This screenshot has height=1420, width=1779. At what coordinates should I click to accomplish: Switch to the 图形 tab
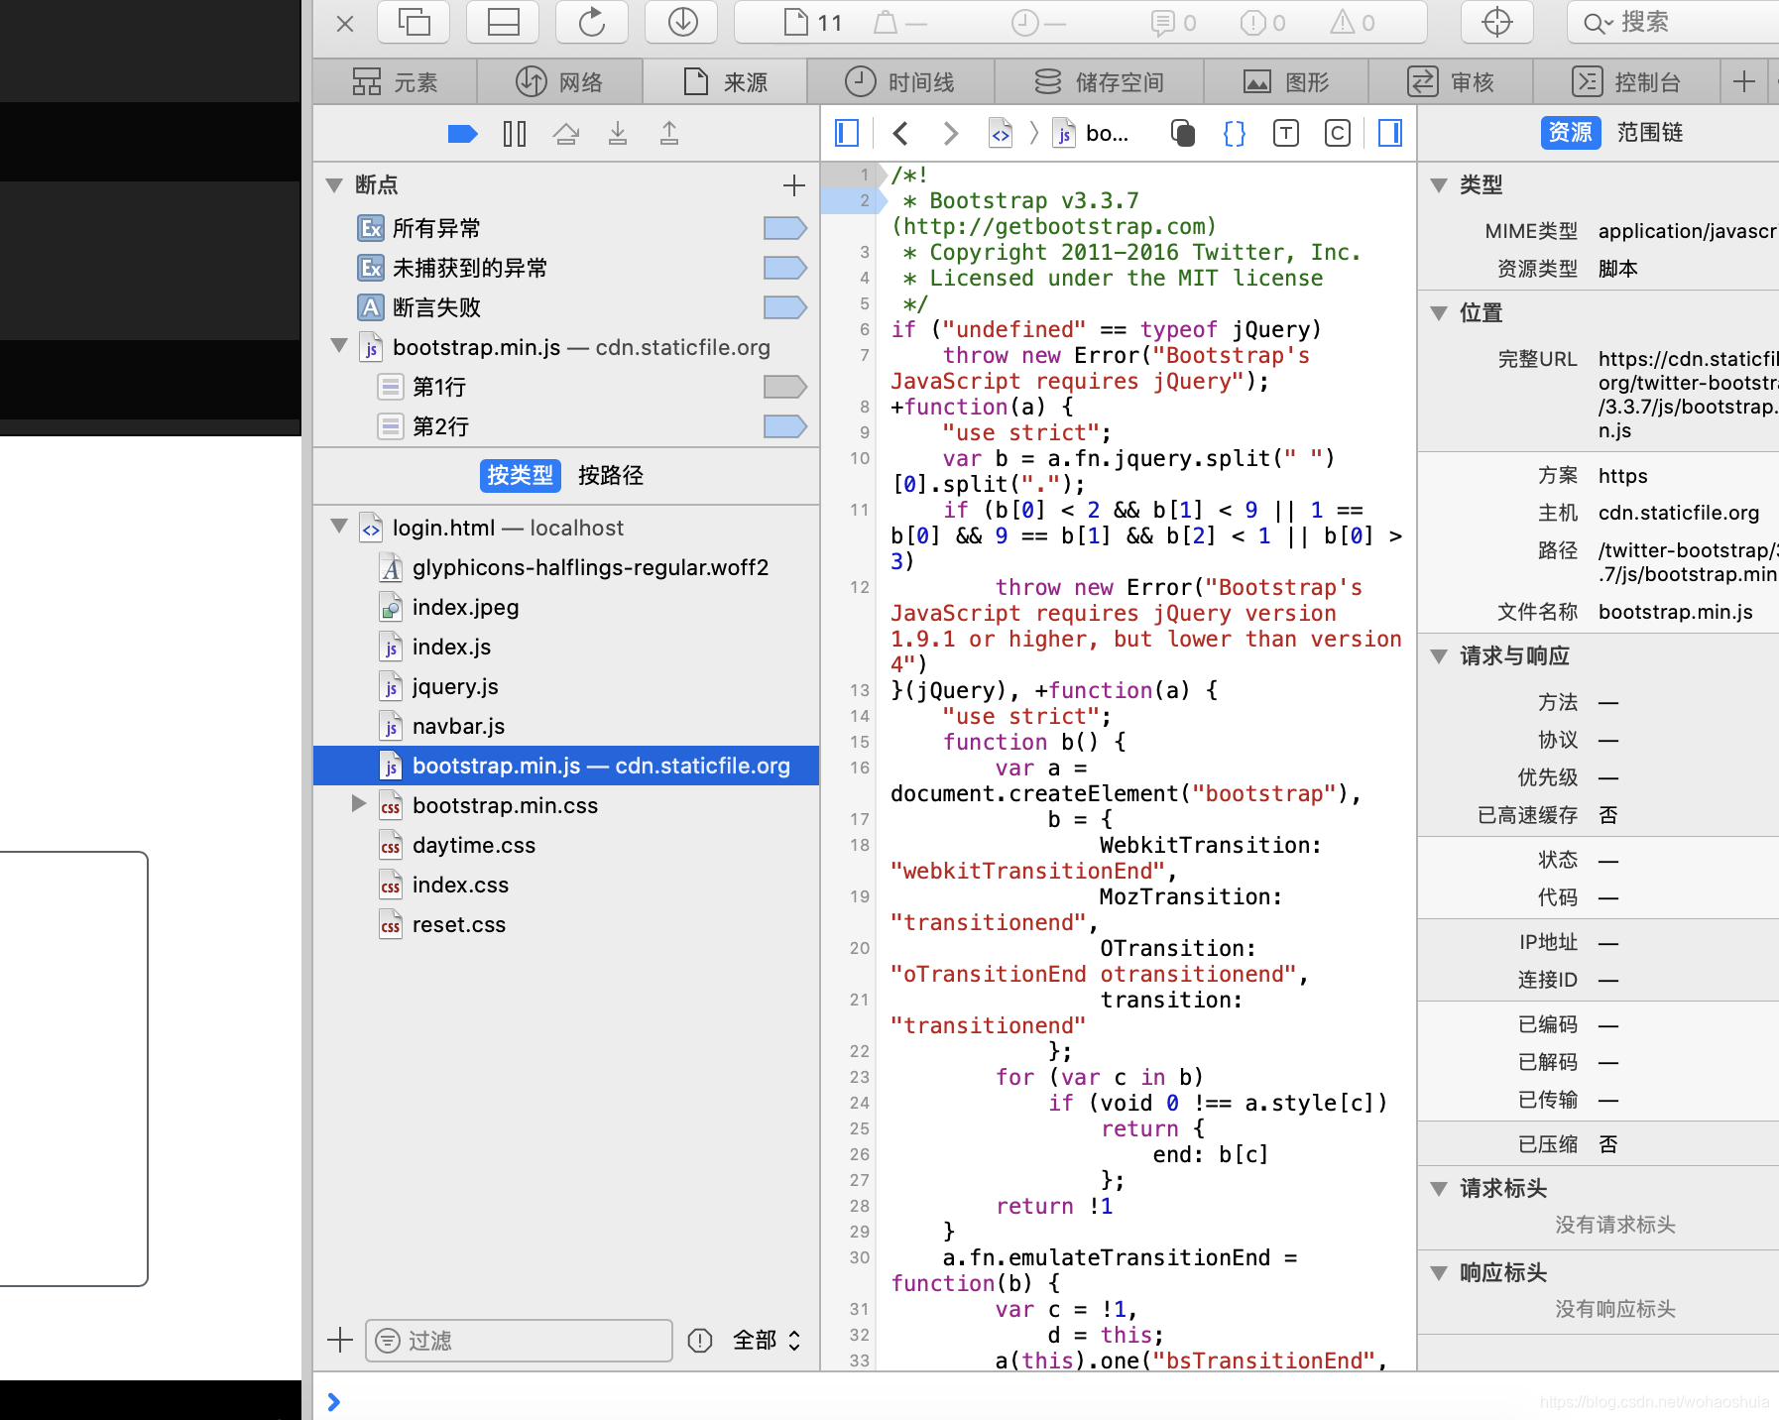[1286, 81]
